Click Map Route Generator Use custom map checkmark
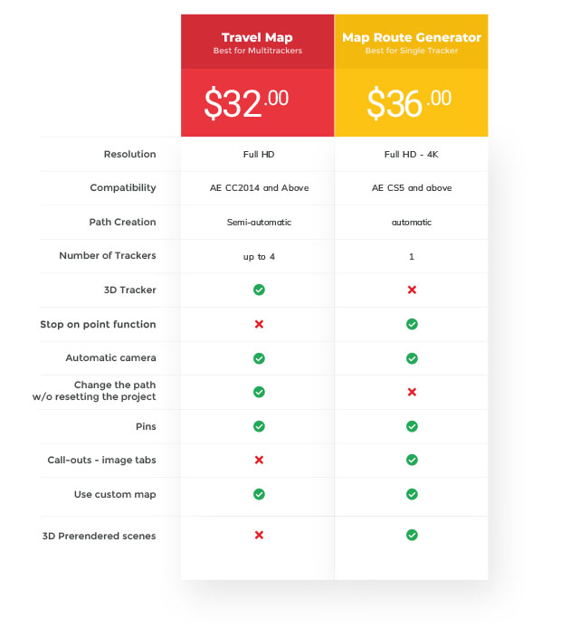The height and width of the screenshot is (637, 561). 412,494
